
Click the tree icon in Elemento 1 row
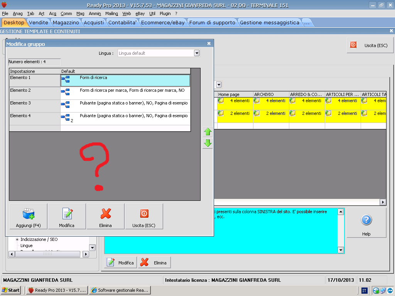66,79
